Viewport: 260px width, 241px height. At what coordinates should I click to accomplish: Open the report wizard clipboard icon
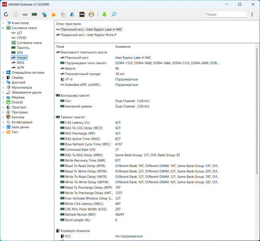(x=63, y=14)
